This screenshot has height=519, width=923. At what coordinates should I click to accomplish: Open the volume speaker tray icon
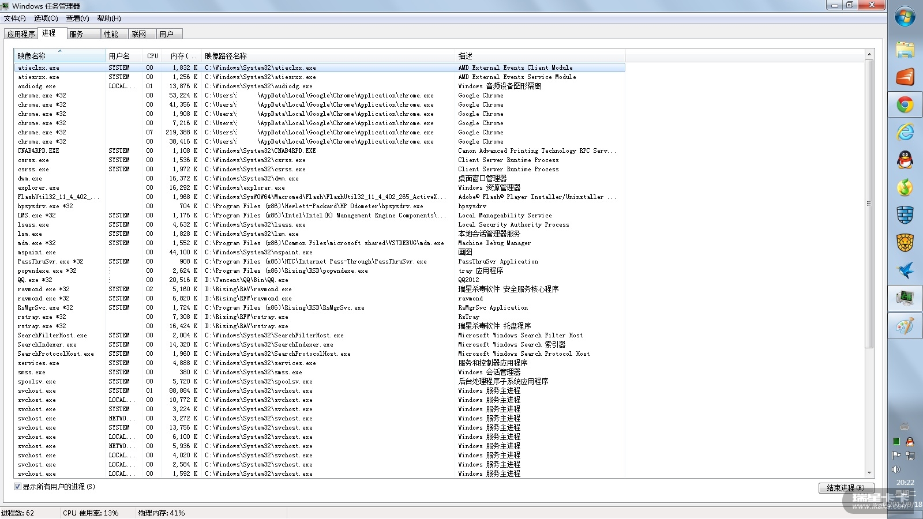[x=896, y=469]
